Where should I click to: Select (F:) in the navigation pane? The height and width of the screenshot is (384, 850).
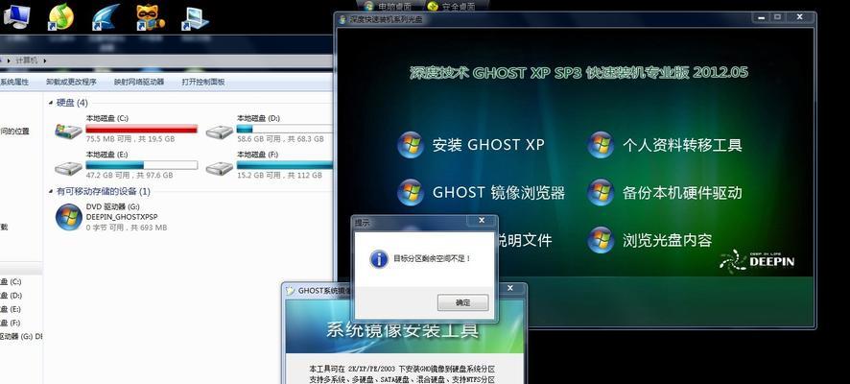[11, 323]
